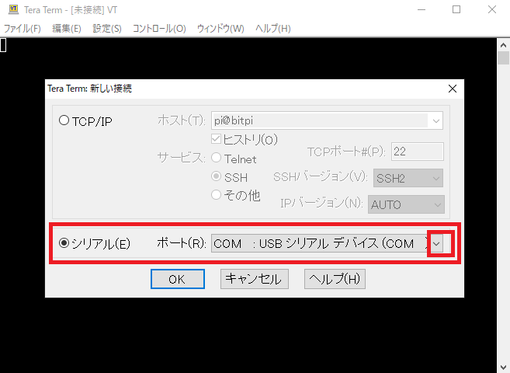This screenshot has height=373, width=510.
Task: Close the Tera Term main window
Action: 492,10
